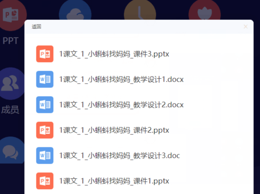This screenshot has height=194, width=260.
Task: Open the PPT sidebar icon
Action: click(11, 15)
